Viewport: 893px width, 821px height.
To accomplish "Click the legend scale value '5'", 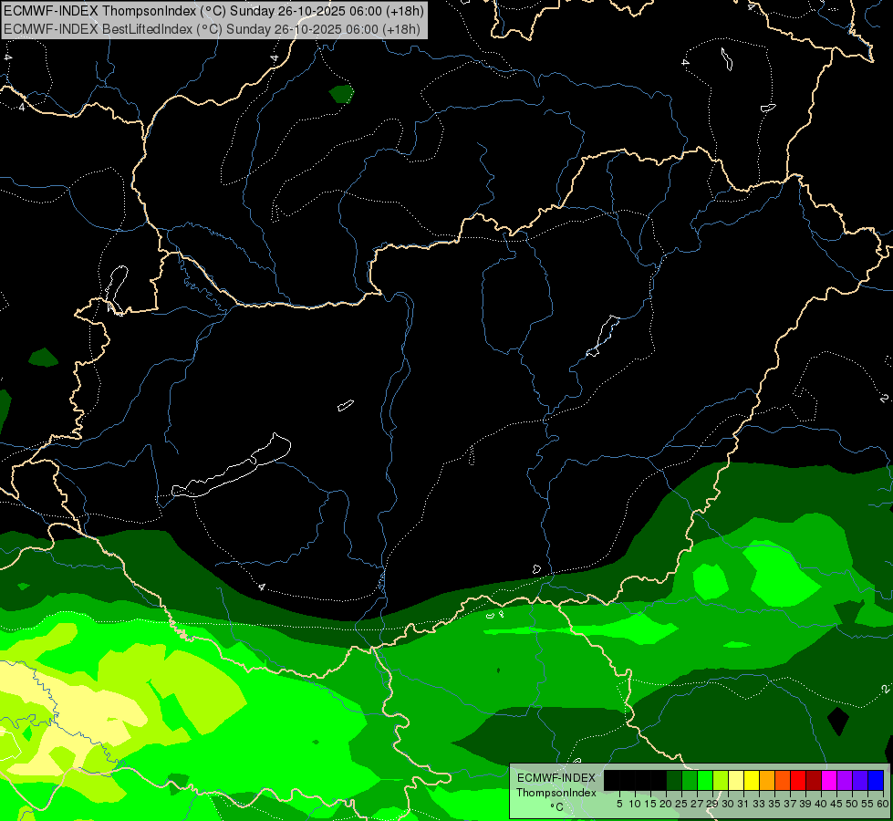I will 619,804.
